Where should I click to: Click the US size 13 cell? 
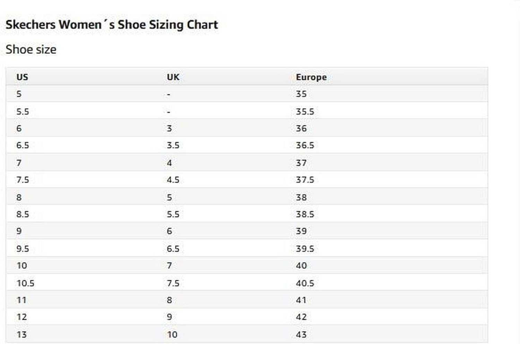21,334
